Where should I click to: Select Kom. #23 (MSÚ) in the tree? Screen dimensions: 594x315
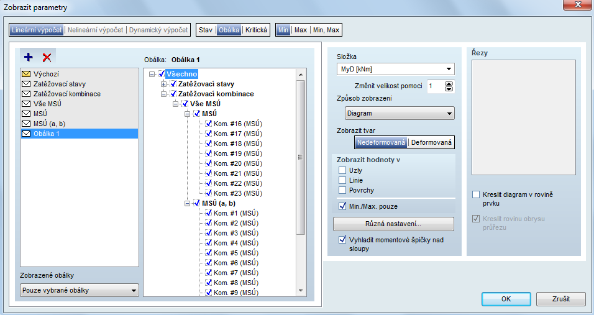pos(238,193)
